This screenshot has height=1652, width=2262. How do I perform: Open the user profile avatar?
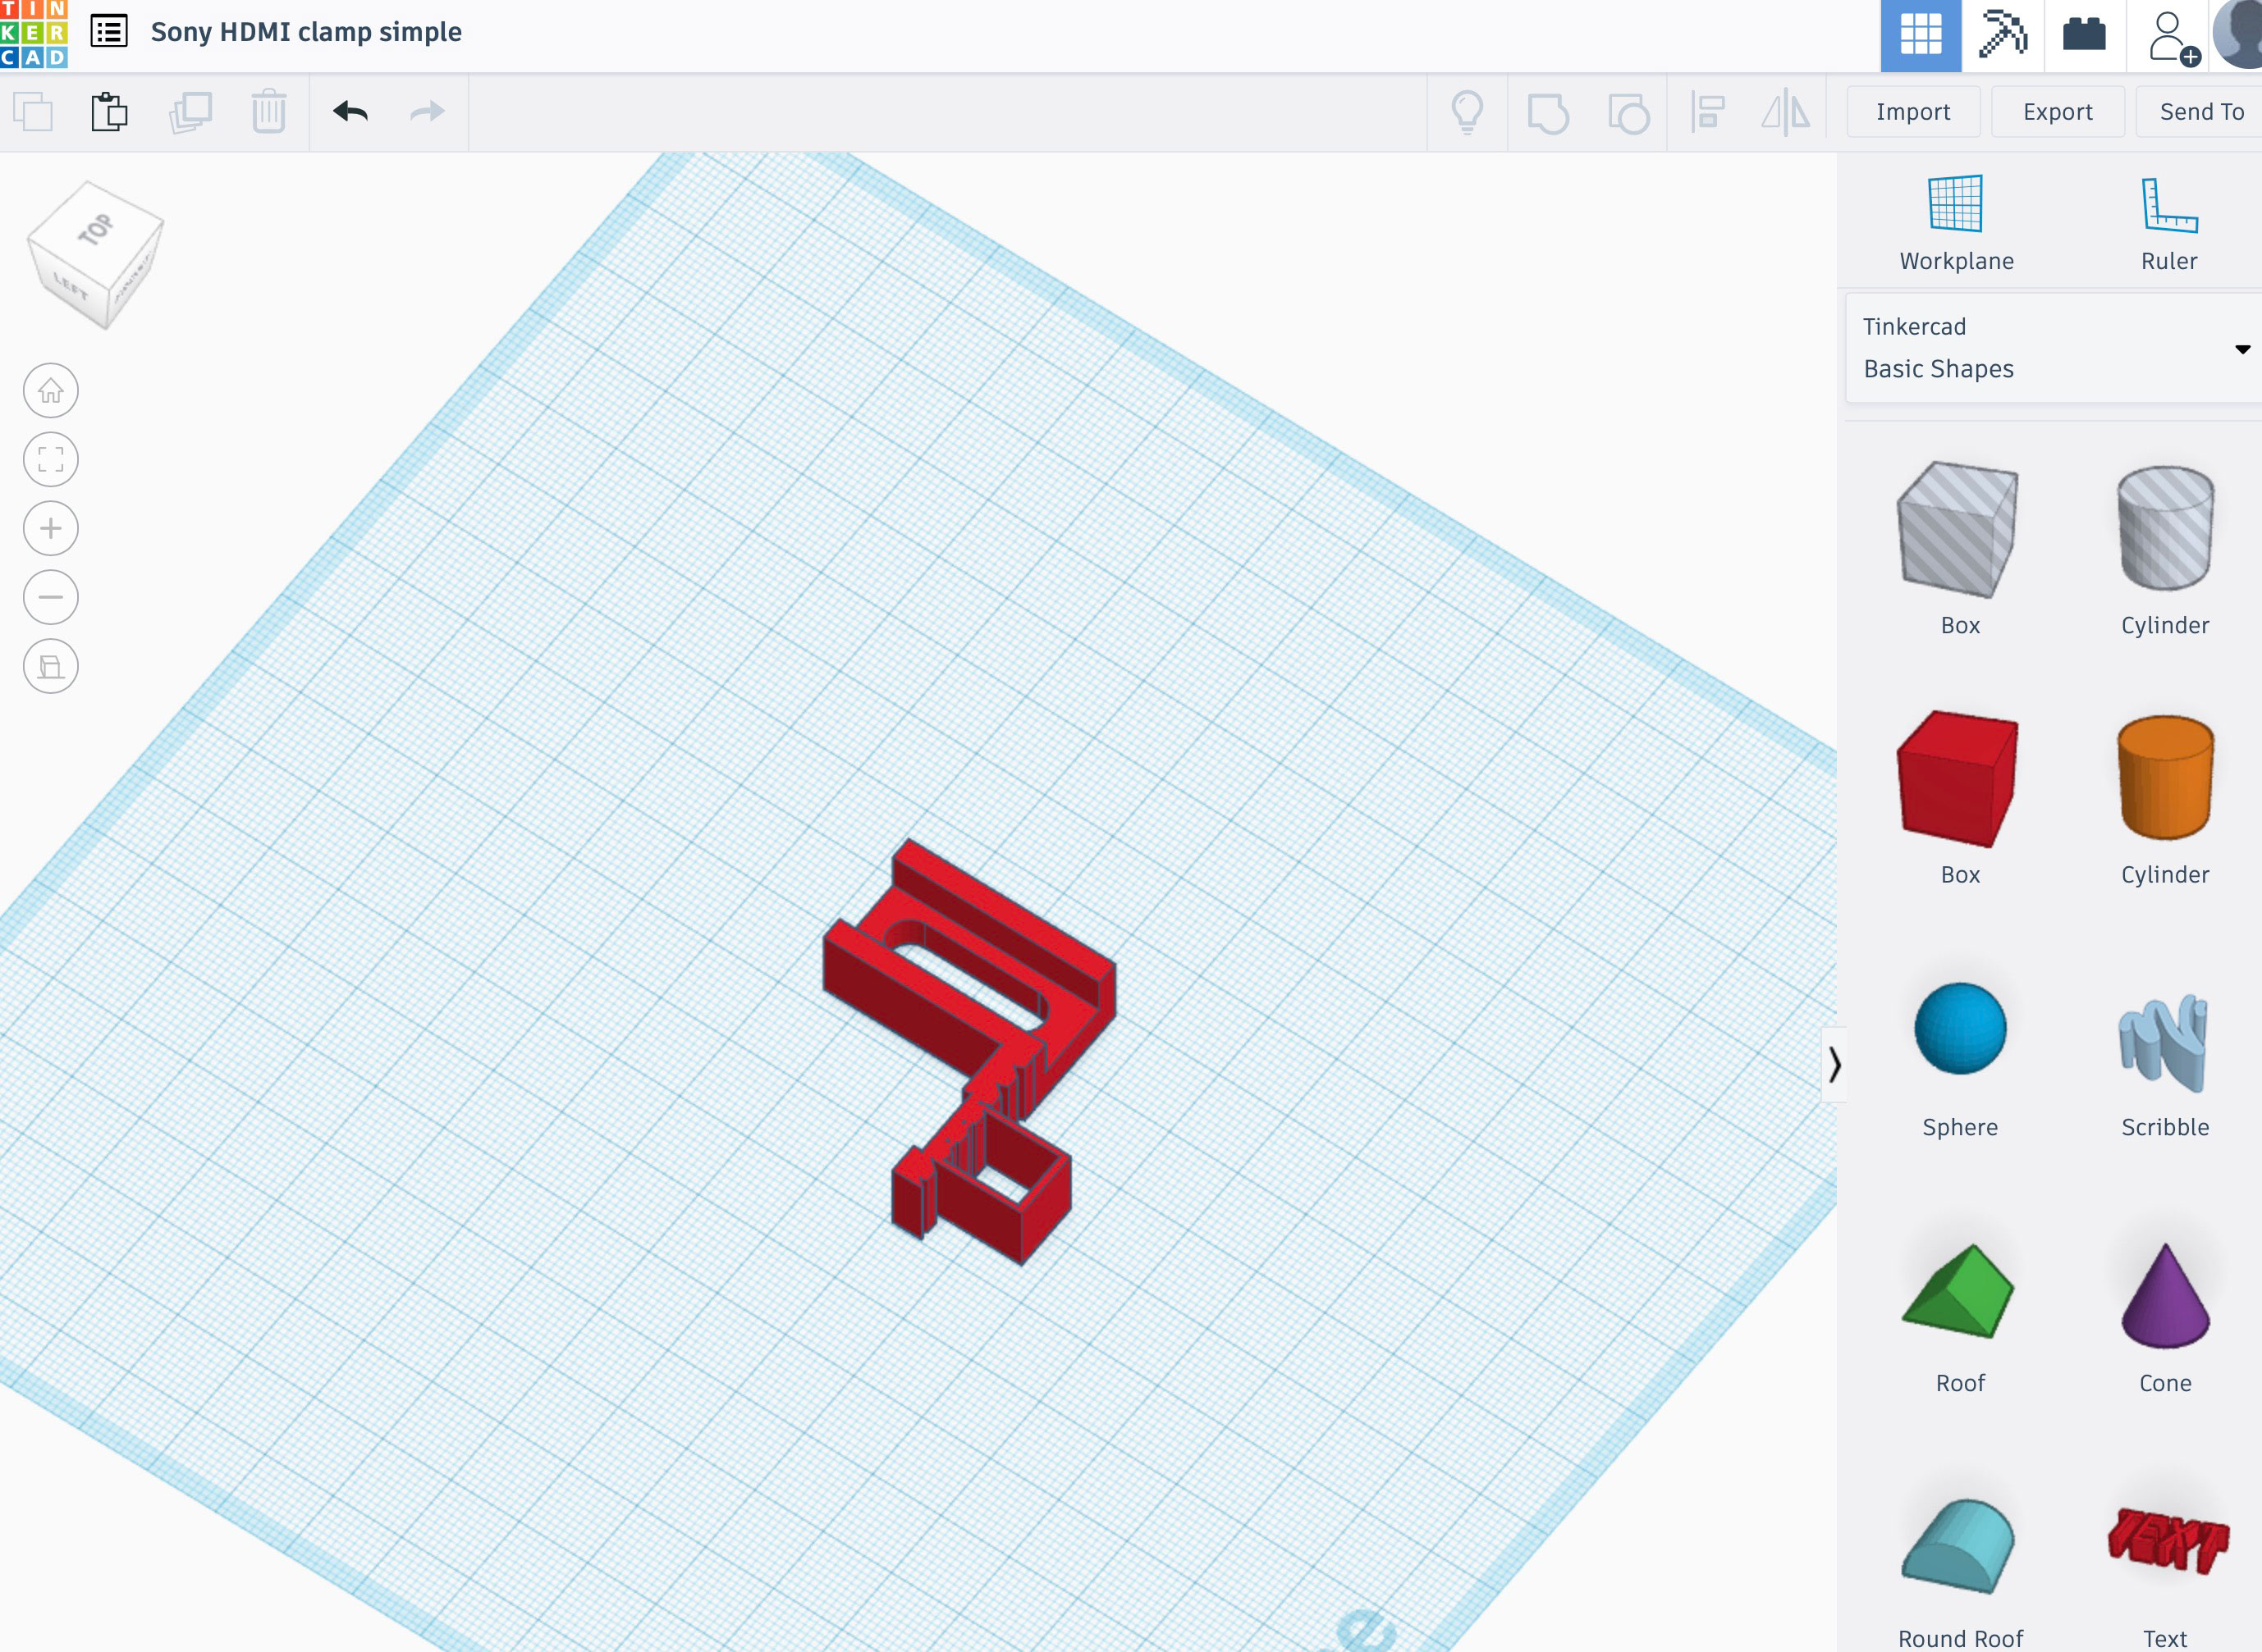[2239, 34]
